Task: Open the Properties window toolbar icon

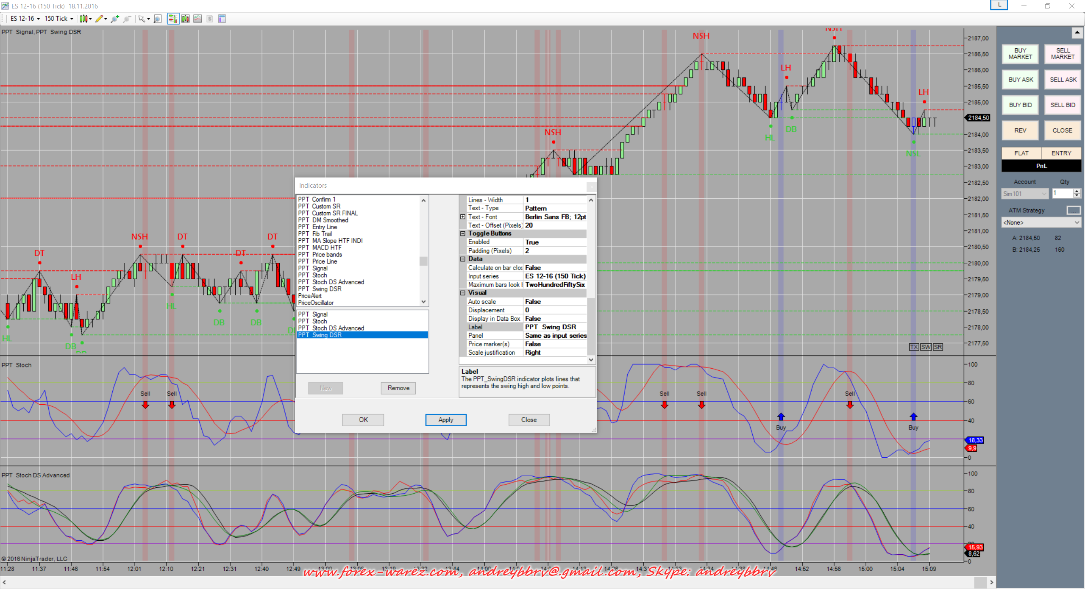Action: (222, 19)
